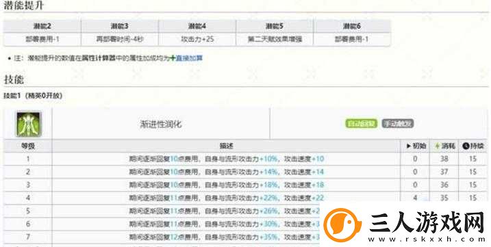The image size is (491, 247).
Task: Click level 1 in the 等级 column
Action: tap(28, 159)
